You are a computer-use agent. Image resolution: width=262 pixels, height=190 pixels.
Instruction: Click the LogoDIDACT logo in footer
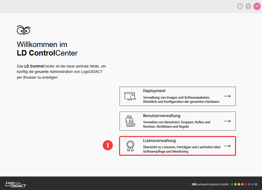coord(16,184)
